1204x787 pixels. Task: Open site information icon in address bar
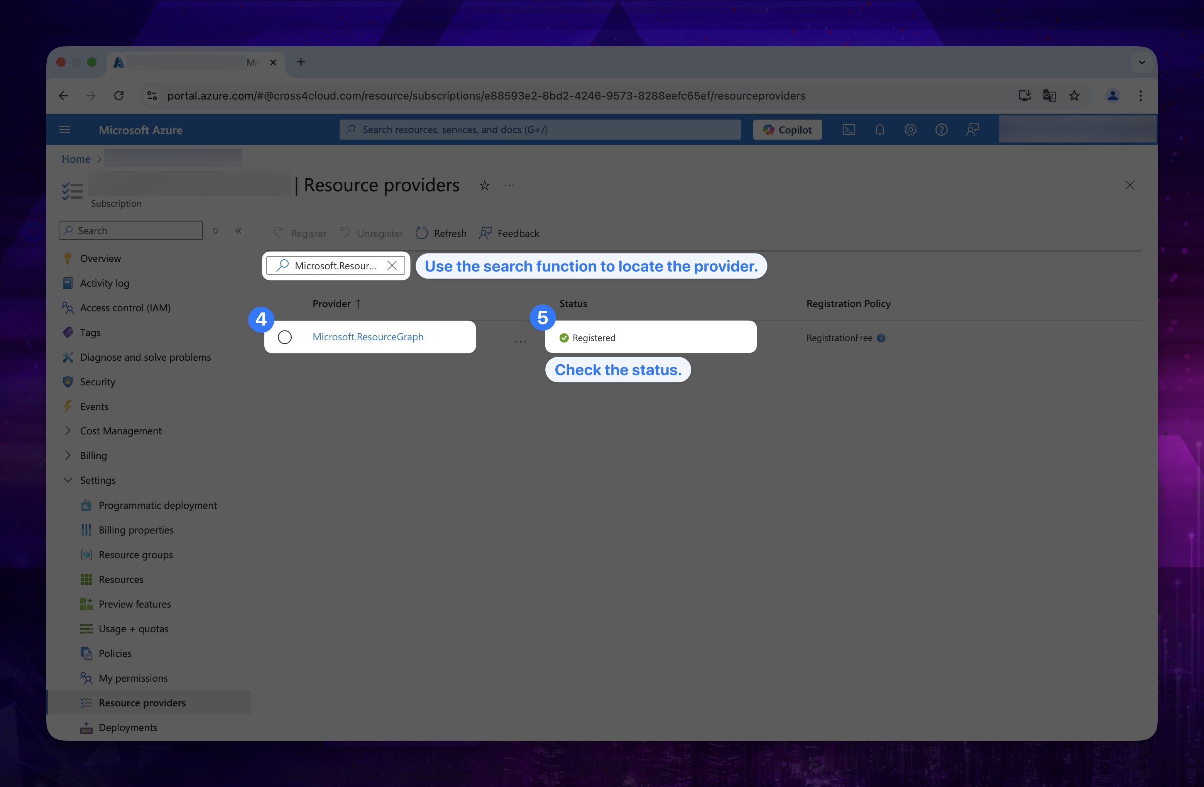[x=152, y=96]
